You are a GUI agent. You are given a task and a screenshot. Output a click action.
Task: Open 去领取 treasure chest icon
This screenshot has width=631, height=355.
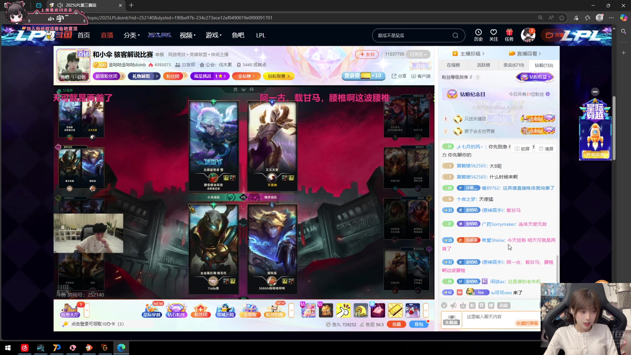click(250, 310)
